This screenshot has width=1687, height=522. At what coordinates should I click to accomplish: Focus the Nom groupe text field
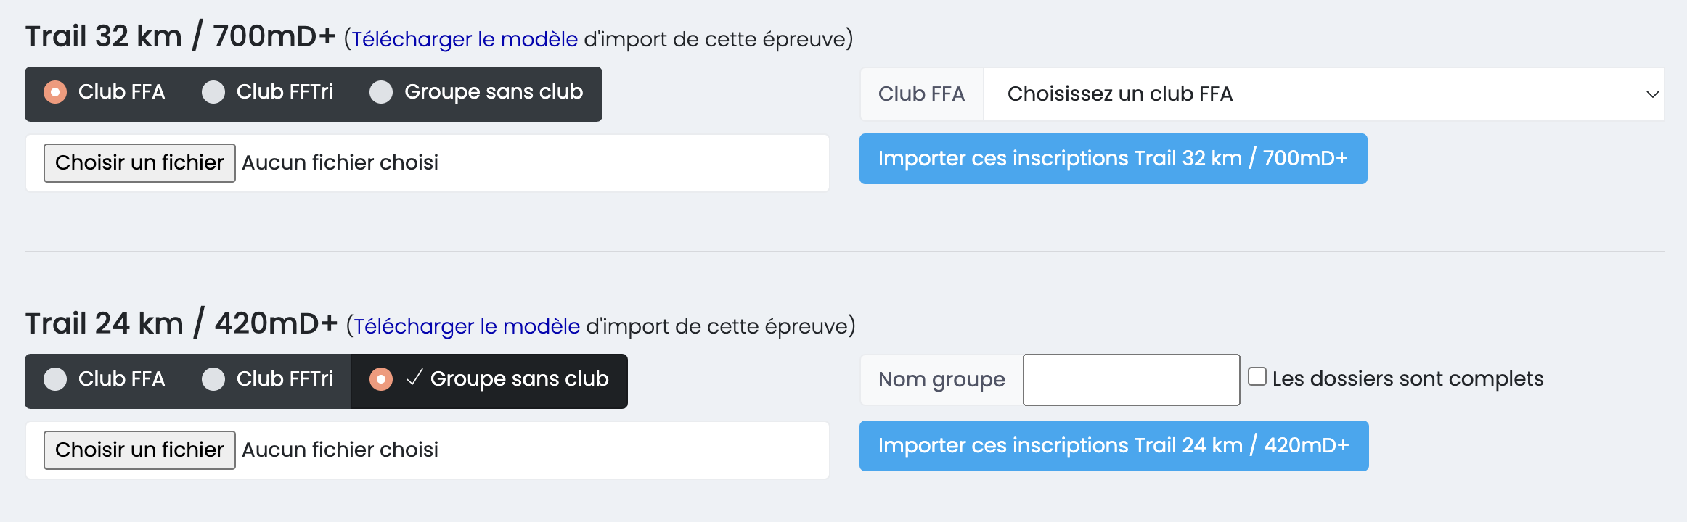click(x=1131, y=380)
